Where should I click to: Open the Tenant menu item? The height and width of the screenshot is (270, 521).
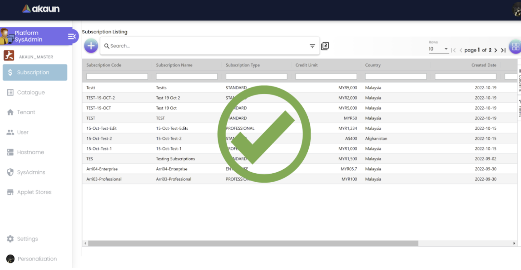26,112
